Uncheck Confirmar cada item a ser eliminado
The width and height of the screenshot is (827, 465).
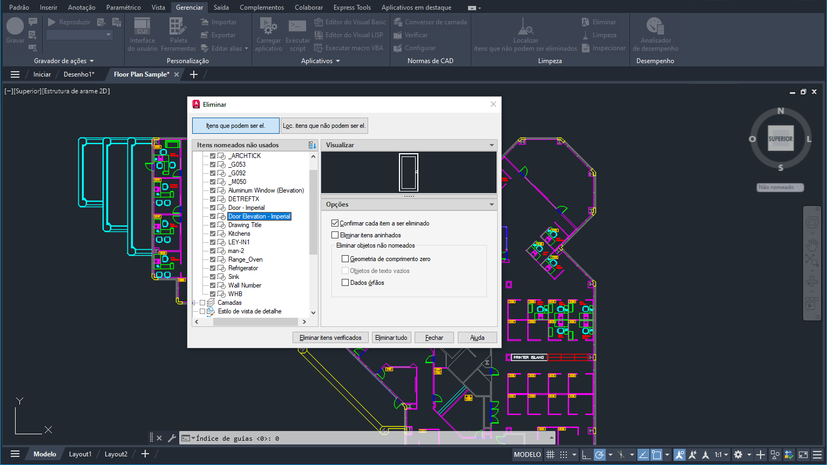(335, 223)
